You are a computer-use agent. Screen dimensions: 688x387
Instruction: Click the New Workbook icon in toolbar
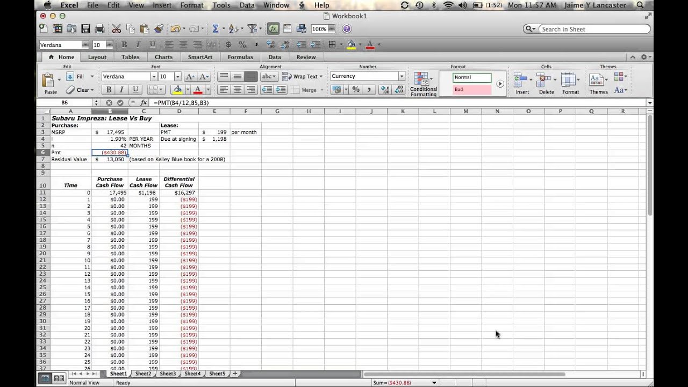click(x=44, y=29)
